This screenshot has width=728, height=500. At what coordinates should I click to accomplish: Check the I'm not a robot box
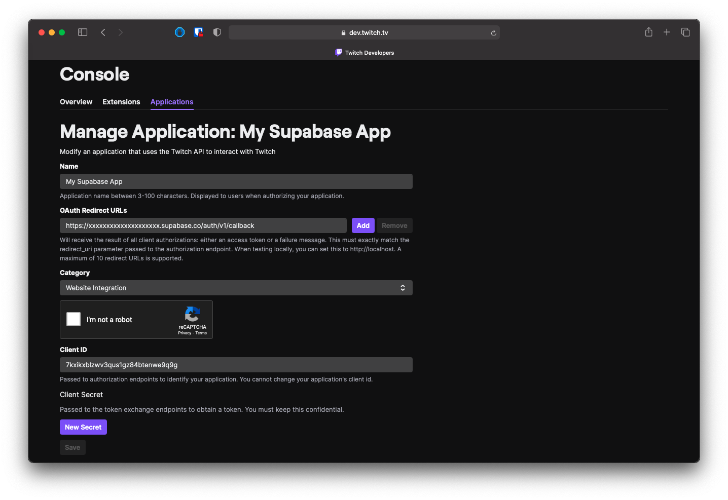click(74, 319)
